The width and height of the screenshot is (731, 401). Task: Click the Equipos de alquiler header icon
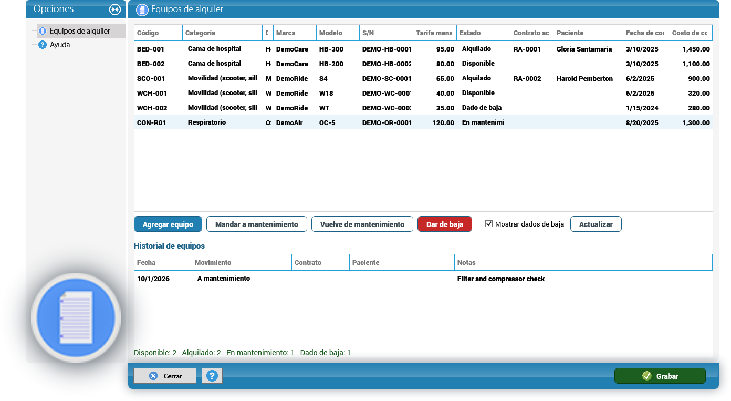[x=142, y=9]
